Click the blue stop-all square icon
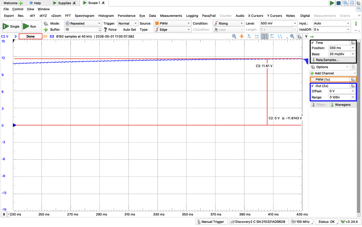 (338, 3)
